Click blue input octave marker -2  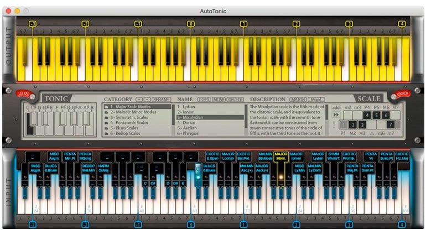[85, 224]
